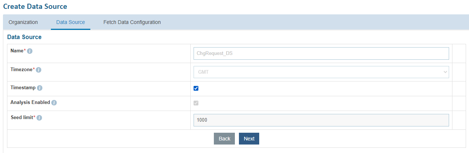Open the Timezone GMT dropdown
Screen dimensions: 469x153
pyautogui.click(x=321, y=72)
